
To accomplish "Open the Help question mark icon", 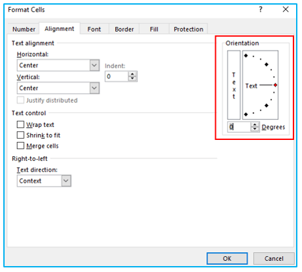I will coord(261,9).
